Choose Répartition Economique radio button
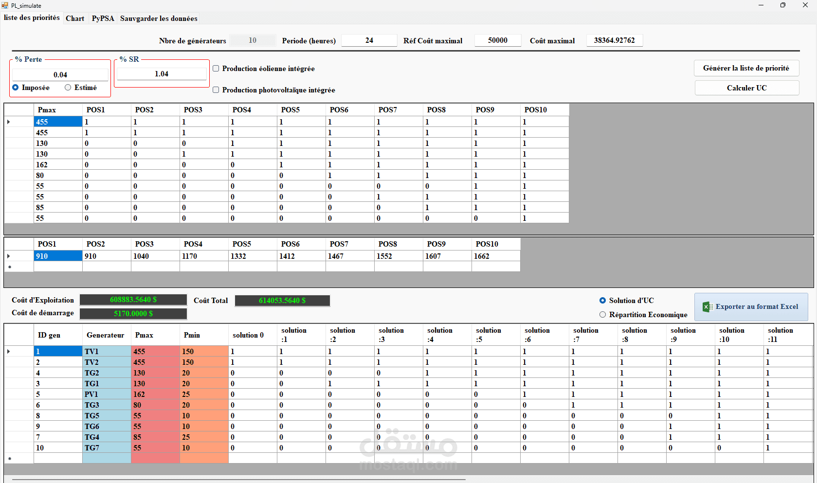 pos(603,315)
